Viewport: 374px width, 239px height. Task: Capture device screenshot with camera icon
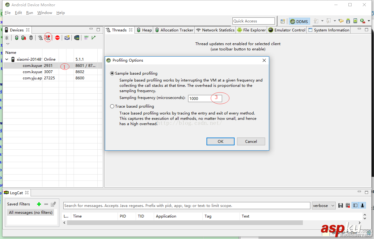67,37
